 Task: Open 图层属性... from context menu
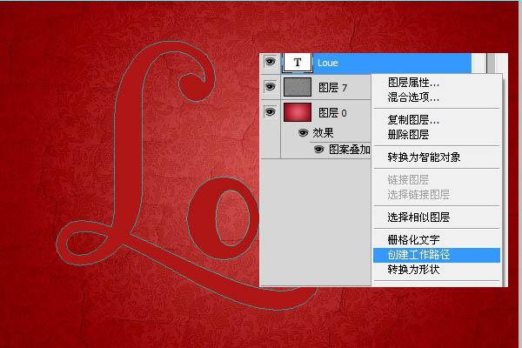point(413,83)
